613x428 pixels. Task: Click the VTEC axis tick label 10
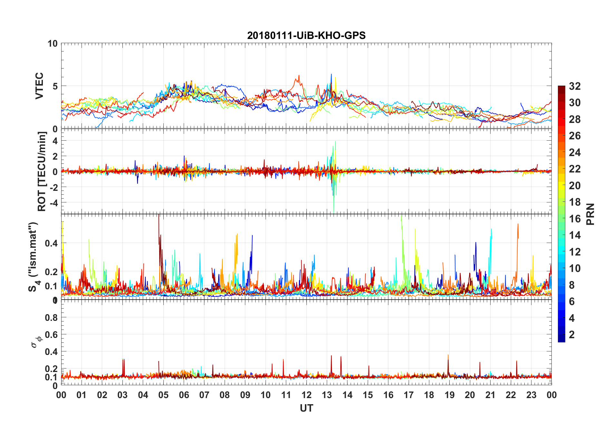pyautogui.click(x=53, y=44)
